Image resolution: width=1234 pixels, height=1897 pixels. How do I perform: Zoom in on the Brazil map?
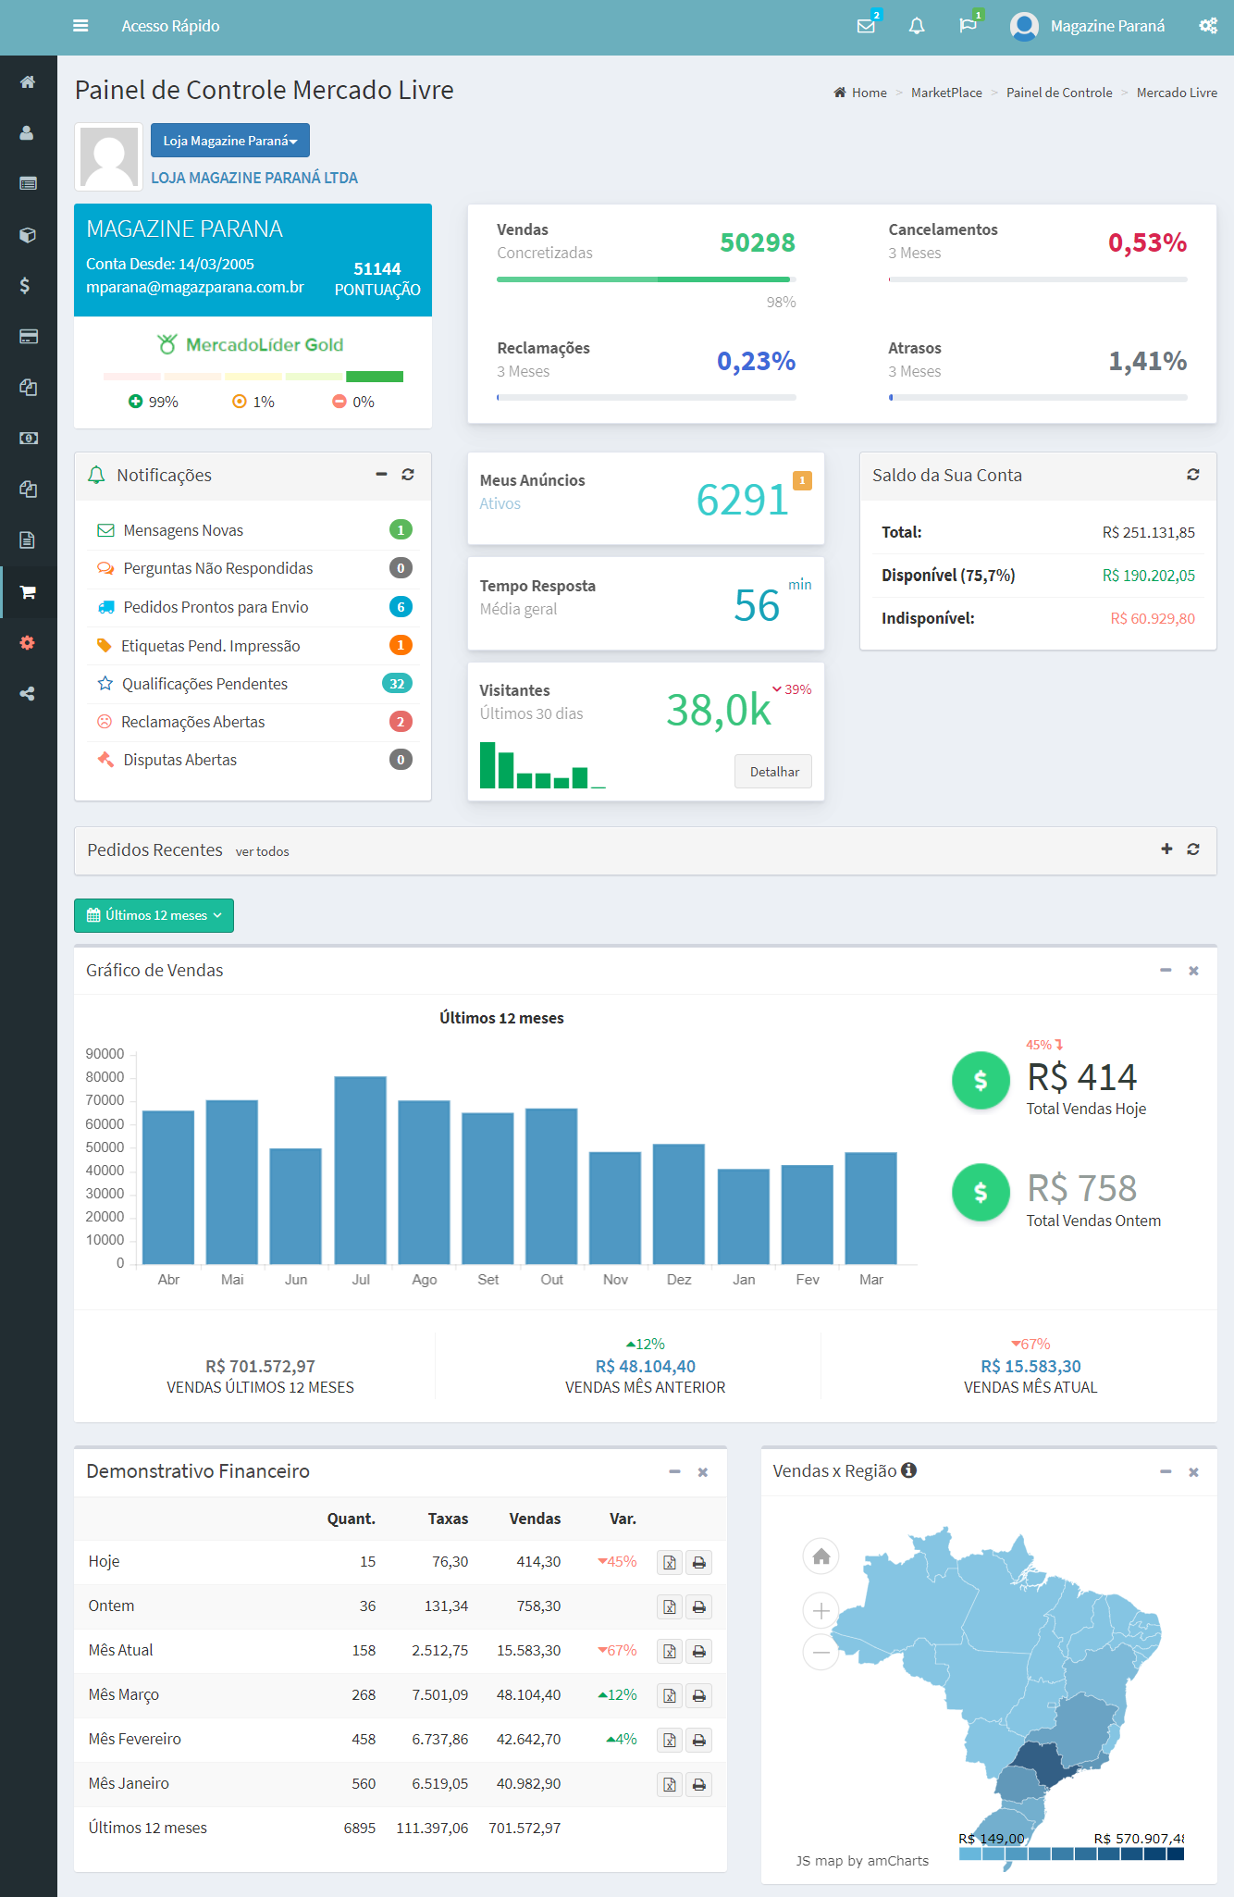coord(821,1611)
